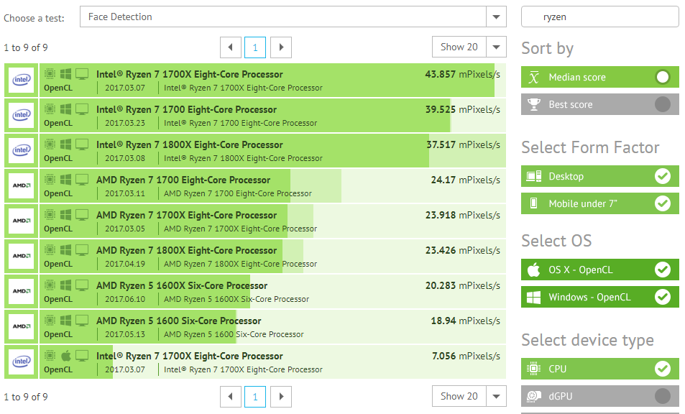Open Intel Ryzen 7 1700 Eight-Core Processor title

187,110
